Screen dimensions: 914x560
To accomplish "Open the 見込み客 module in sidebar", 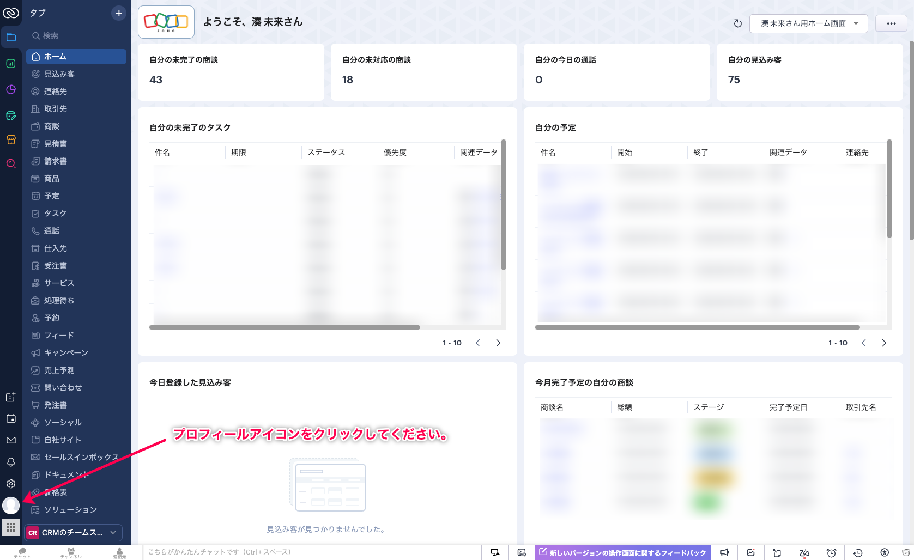I will click(59, 74).
